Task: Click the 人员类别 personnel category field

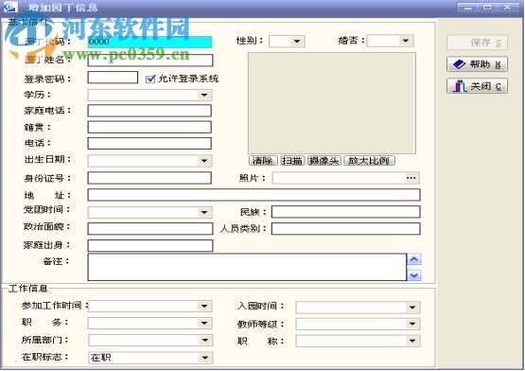Action: coord(345,229)
